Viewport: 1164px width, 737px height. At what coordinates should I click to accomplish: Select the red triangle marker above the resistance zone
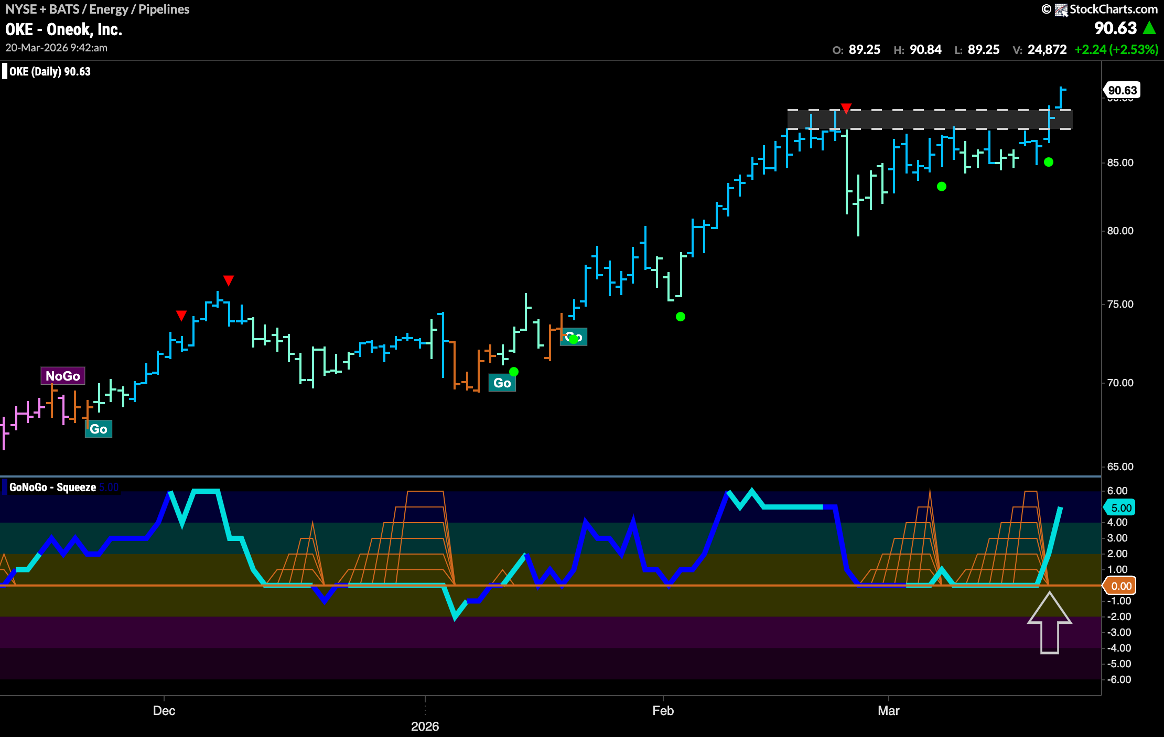(x=846, y=109)
